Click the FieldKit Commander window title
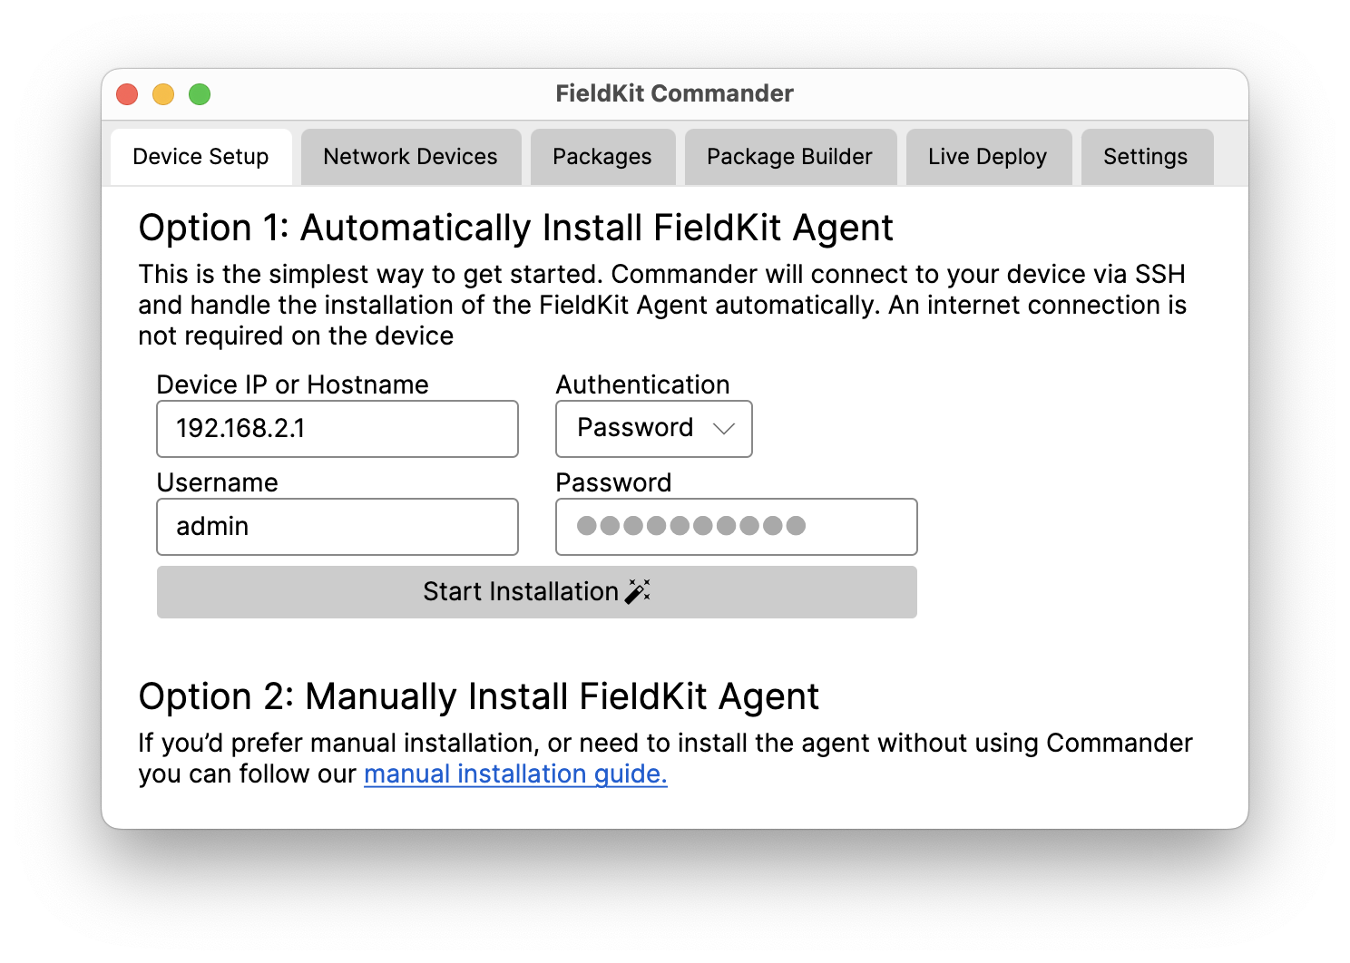This screenshot has height=963, width=1350. 674,93
